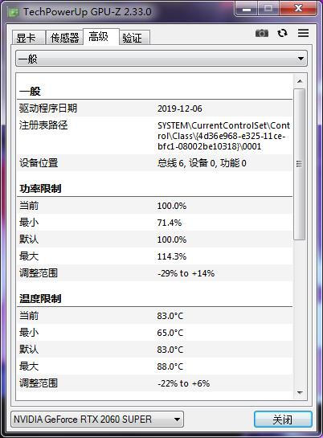The height and width of the screenshot is (438, 323).
Task: Click the scrollbar up arrow
Action: pos(300,81)
